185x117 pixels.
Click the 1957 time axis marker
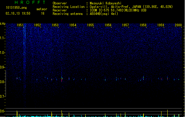point(125,25)
